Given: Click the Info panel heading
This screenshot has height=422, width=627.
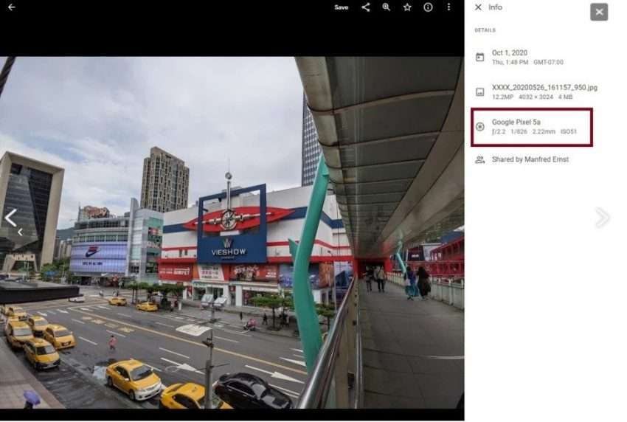Looking at the screenshot, I should [x=495, y=7].
